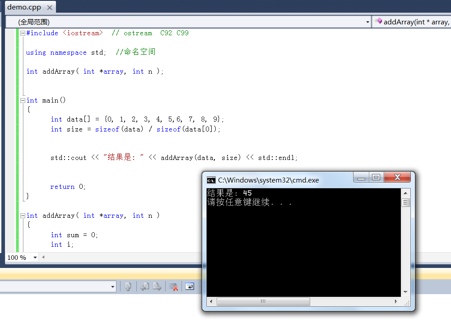Click the "return 0;" line
Viewport: 451px width, 333px height.
click(68, 187)
